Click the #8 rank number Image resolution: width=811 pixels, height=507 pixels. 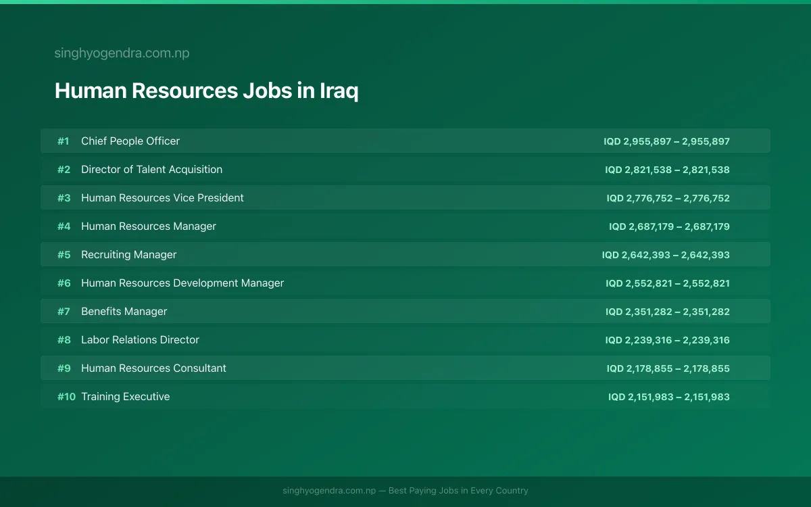pyautogui.click(x=64, y=340)
